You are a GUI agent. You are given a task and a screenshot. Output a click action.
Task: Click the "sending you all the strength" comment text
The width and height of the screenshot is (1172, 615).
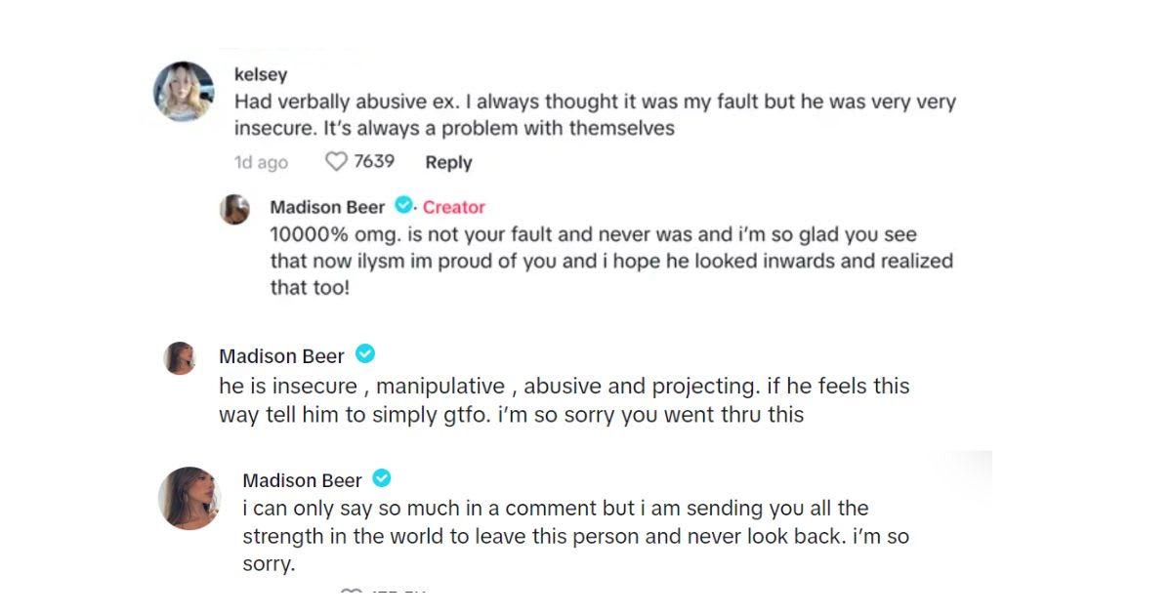(576, 535)
